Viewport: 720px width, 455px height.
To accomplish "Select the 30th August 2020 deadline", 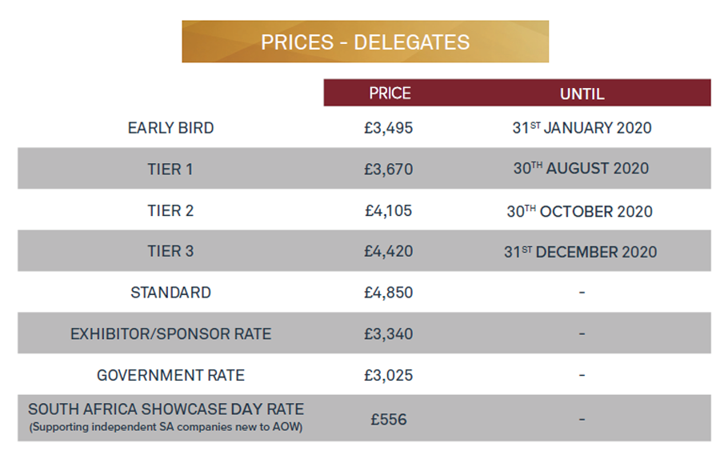I will pyautogui.click(x=581, y=168).
